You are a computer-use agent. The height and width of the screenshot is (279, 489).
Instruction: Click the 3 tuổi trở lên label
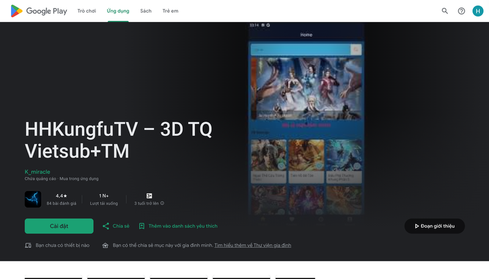pyautogui.click(x=146, y=203)
